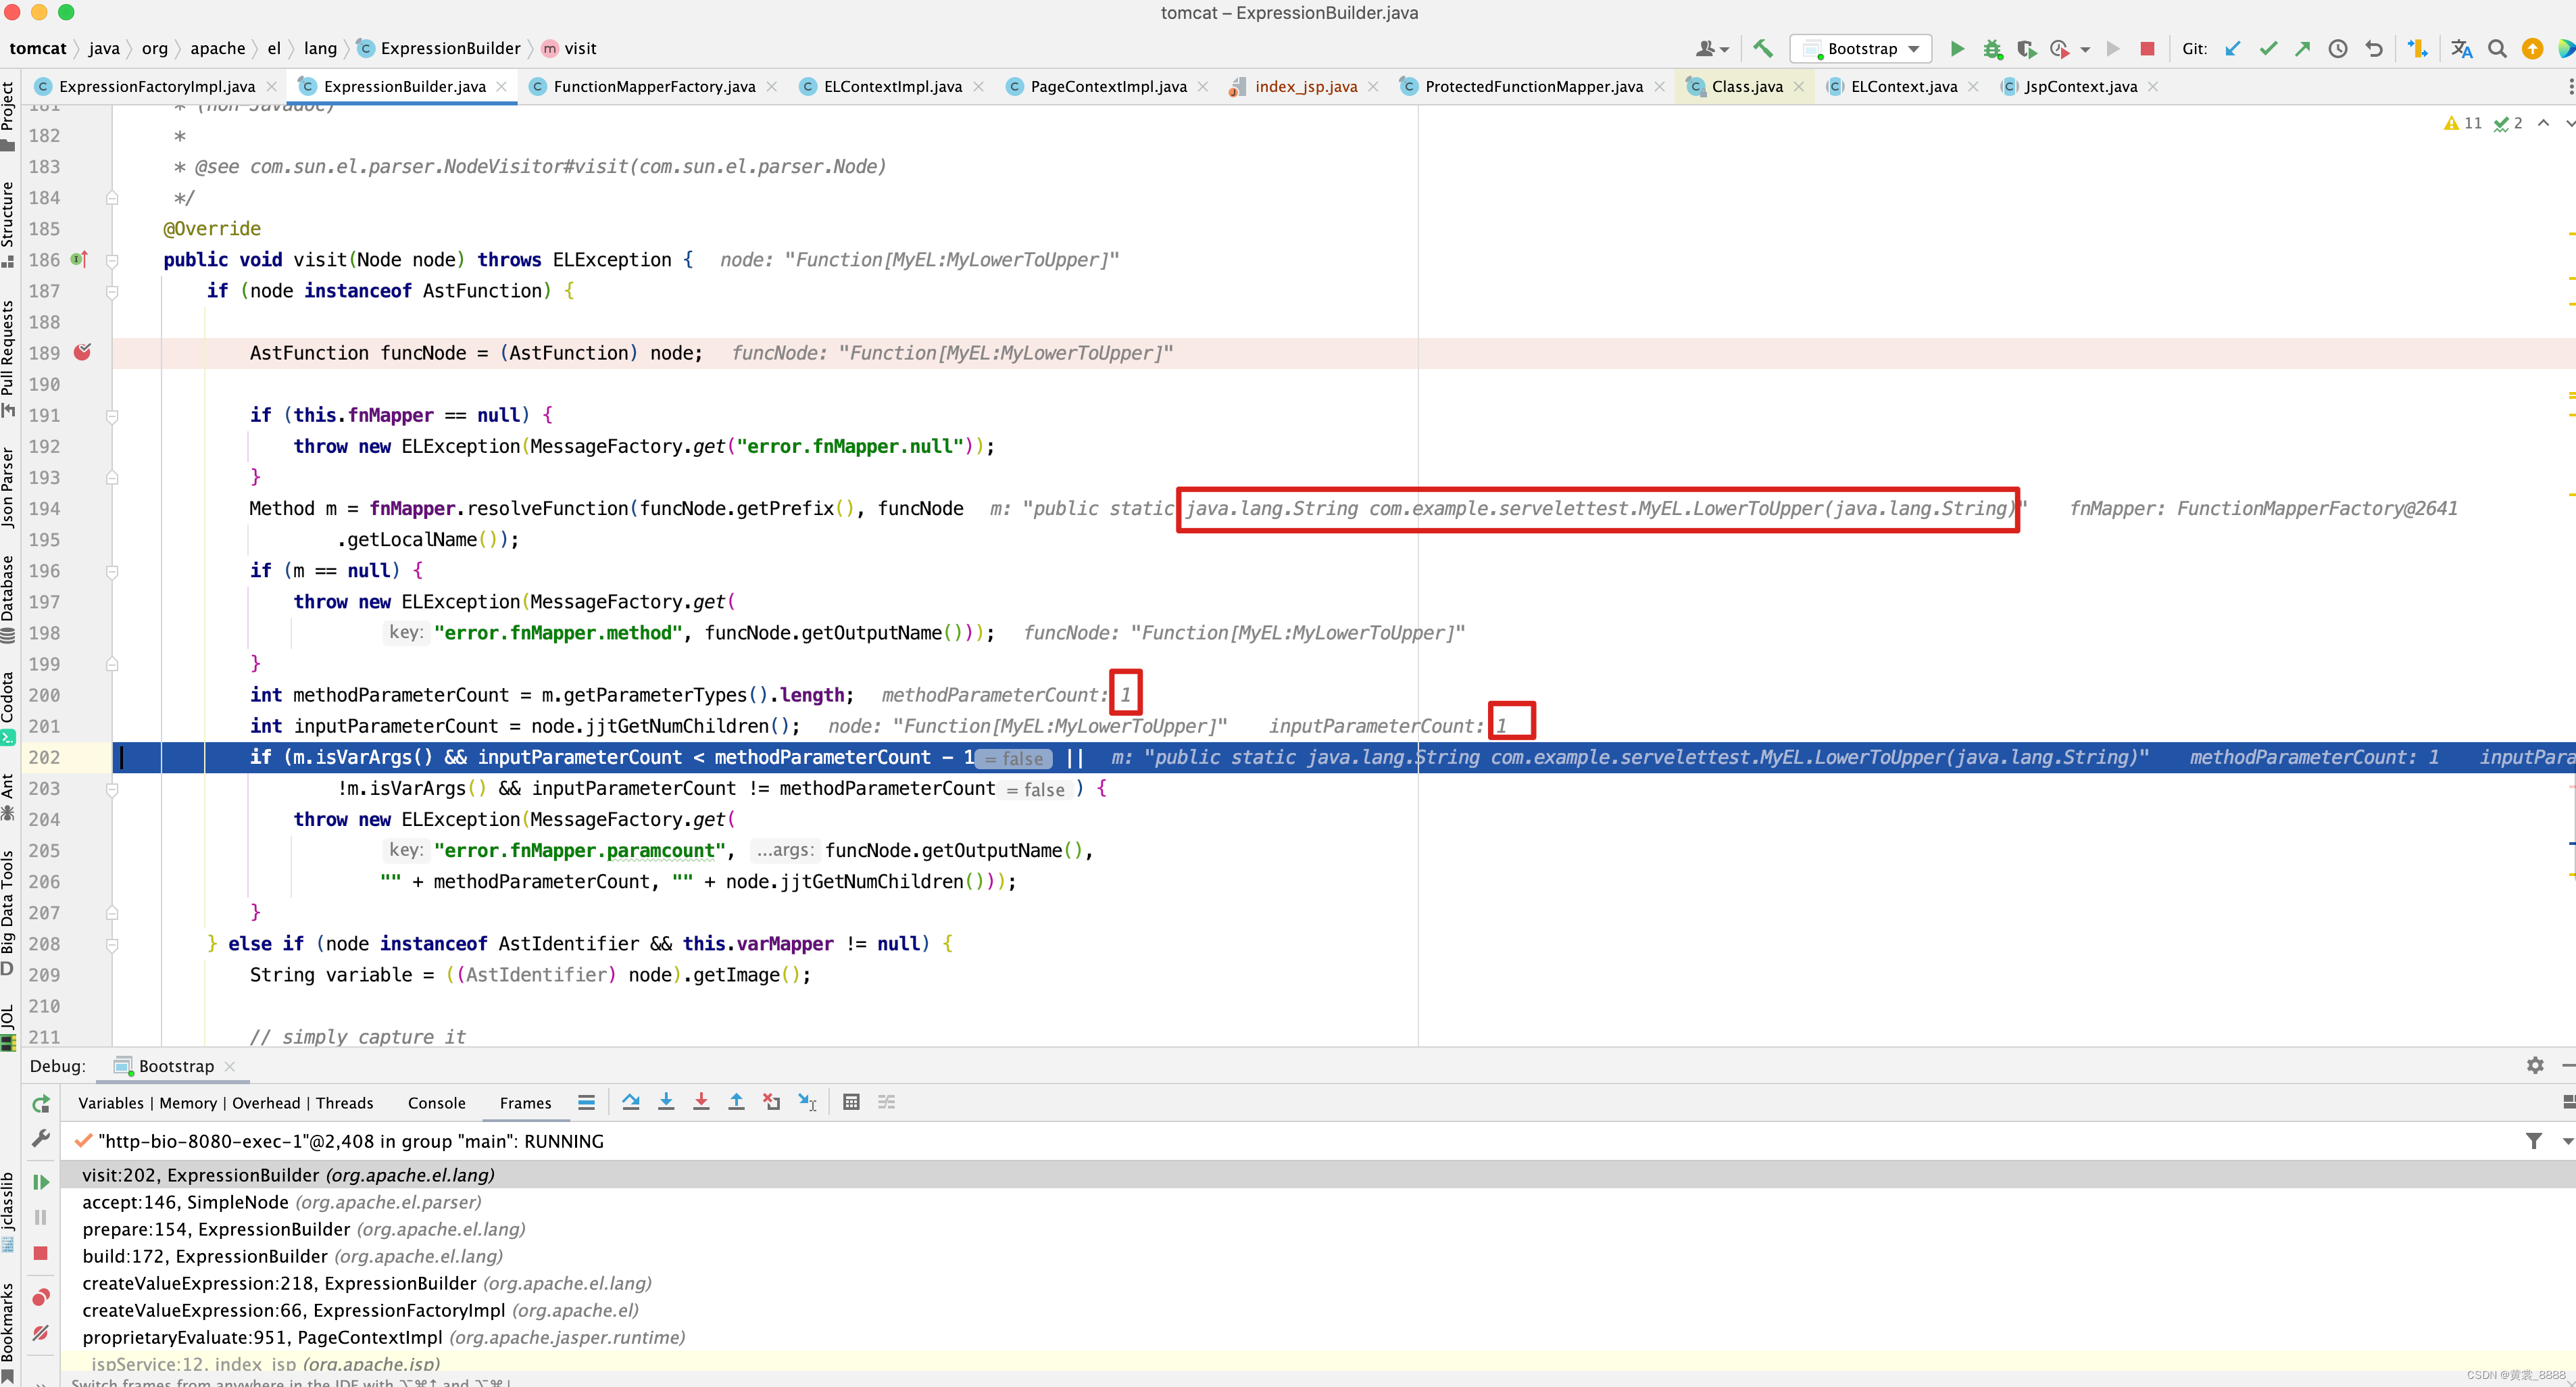This screenshot has height=1387, width=2576.
Task: Switch to index_jsp.java tab
Action: pyautogui.click(x=1305, y=86)
